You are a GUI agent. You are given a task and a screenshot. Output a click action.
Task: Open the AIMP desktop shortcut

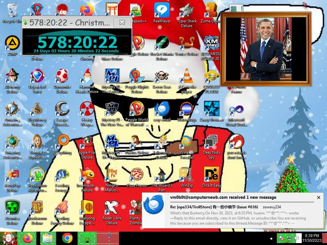[12, 43]
